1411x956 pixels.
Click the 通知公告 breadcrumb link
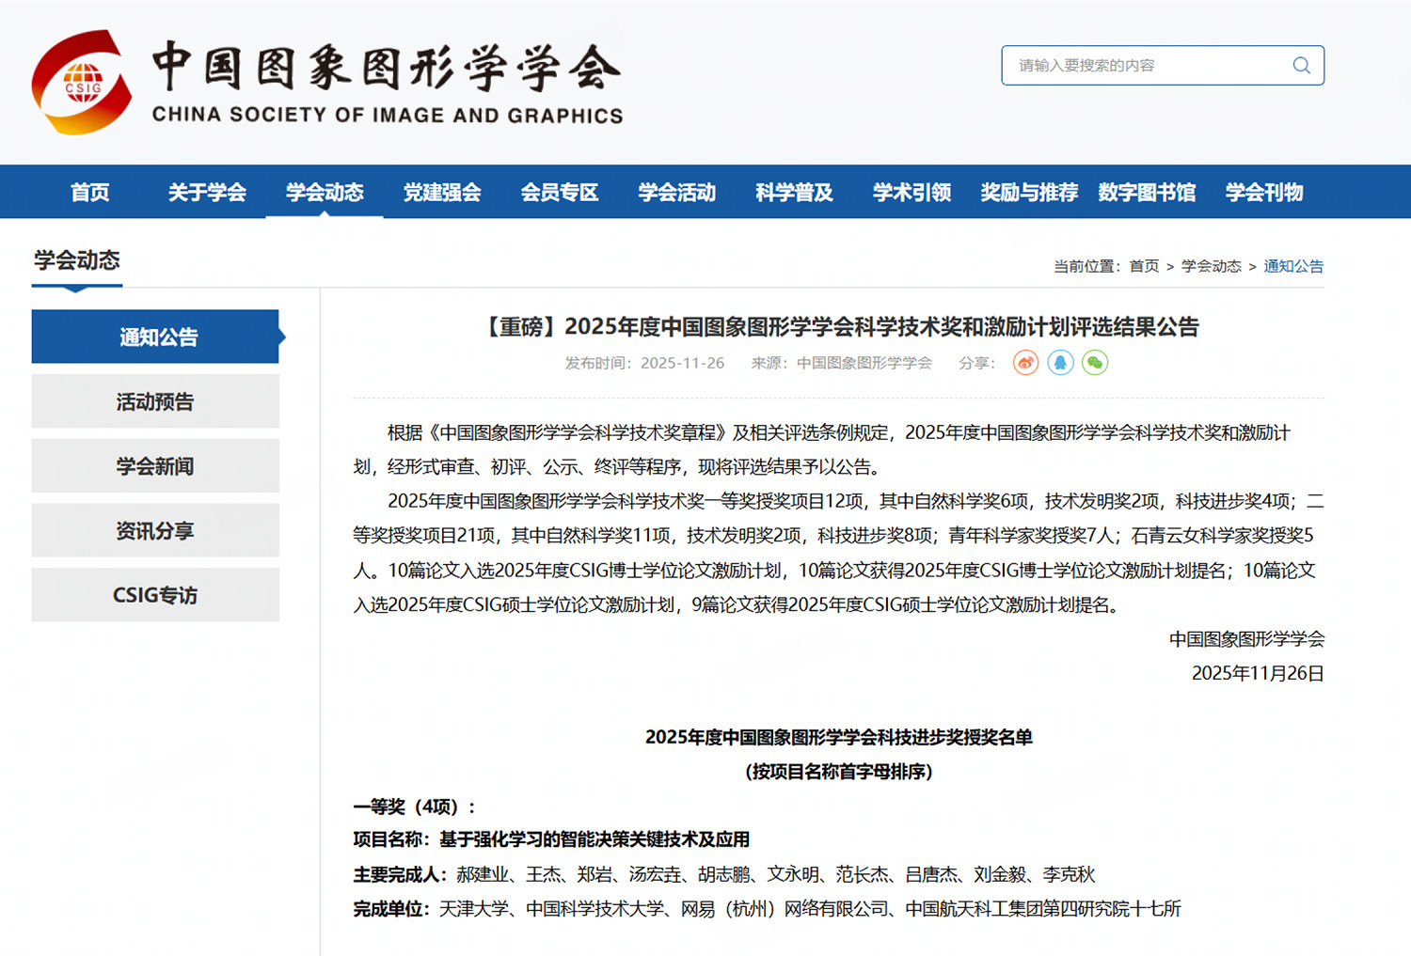click(x=1293, y=266)
